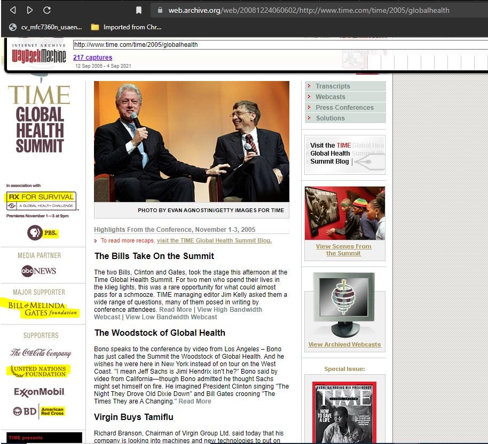
Task: Click the Wayback Machine logo
Action: click(39, 53)
